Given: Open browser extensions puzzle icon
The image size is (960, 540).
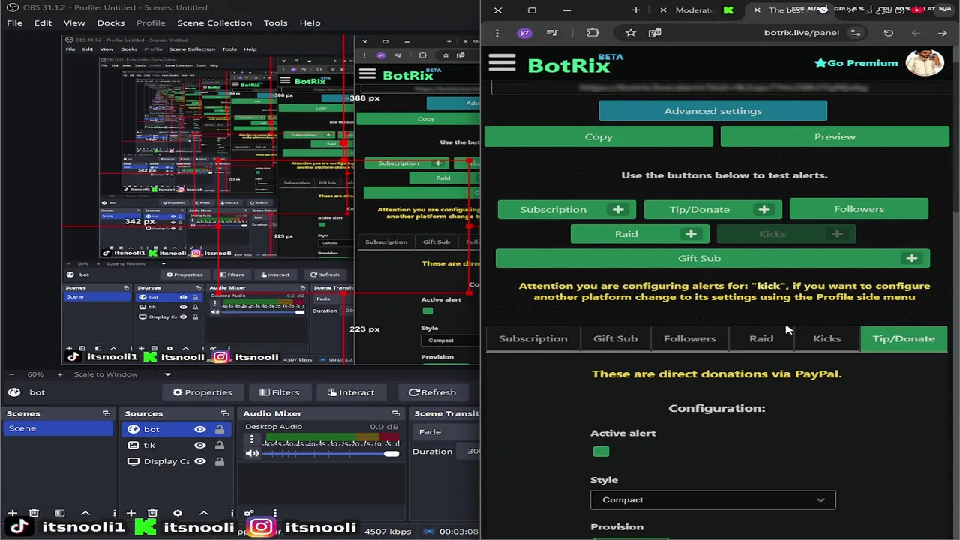Looking at the screenshot, I should (592, 33).
